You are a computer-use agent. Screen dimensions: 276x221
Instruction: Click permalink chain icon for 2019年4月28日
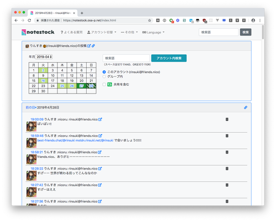pyautogui.click(x=246, y=107)
